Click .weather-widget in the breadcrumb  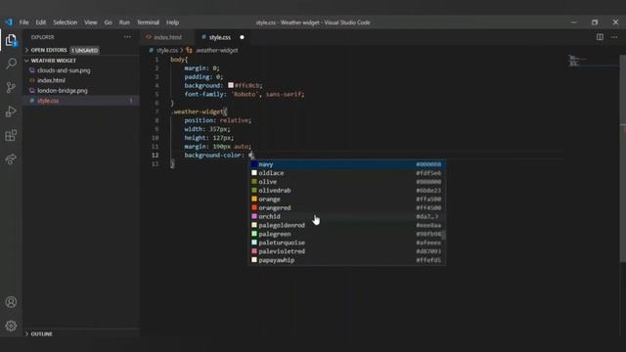(x=216, y=50)
